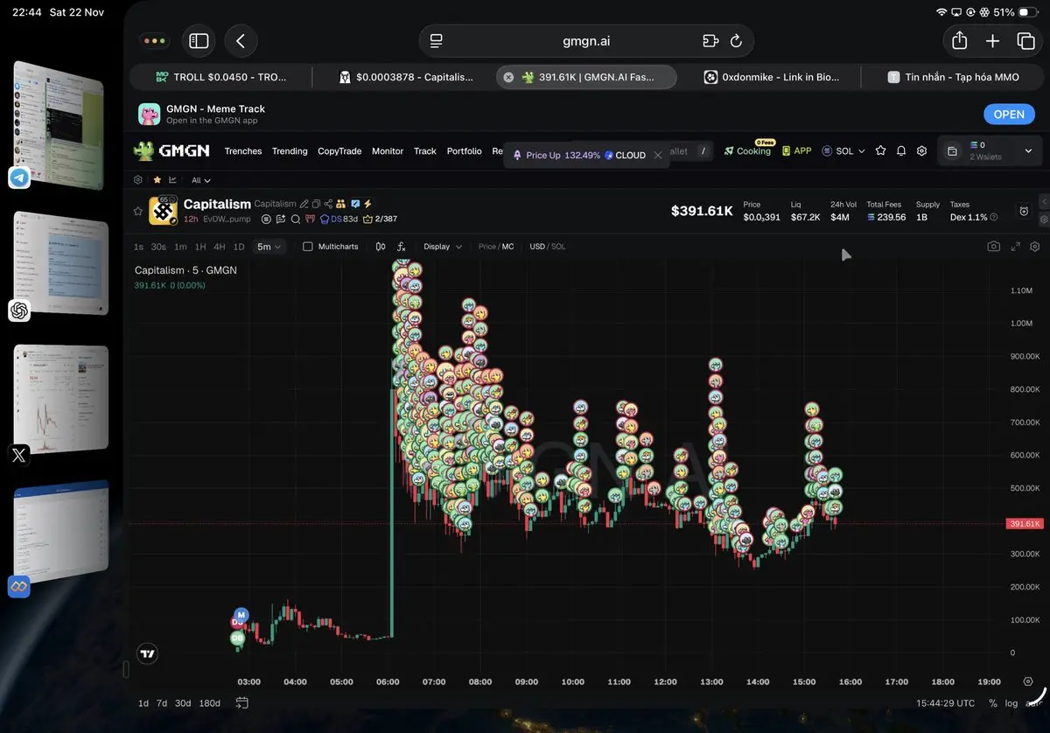Expand chart to fullscreen

coord(1015,247)
